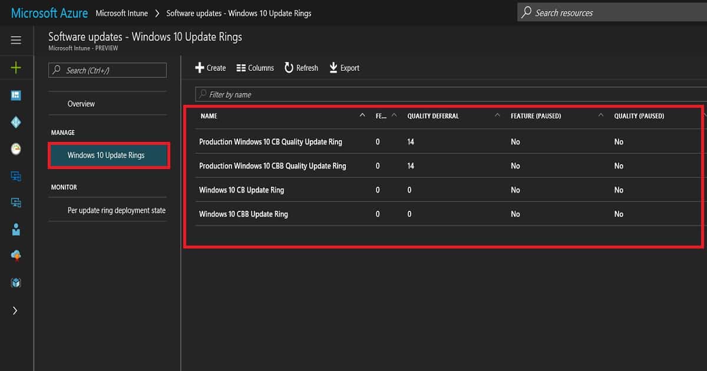Open Production Windows 10 CBB Quality Update Ring
This screenshot has height=371, width=707.
[273, 165]
